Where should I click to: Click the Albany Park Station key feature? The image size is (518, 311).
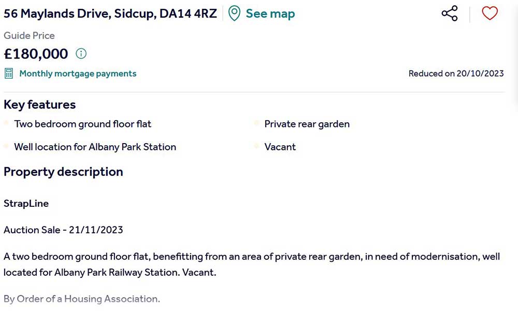95,147
